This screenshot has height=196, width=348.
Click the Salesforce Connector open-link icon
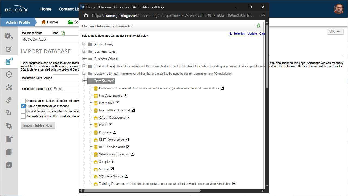[x=133, y=154]
